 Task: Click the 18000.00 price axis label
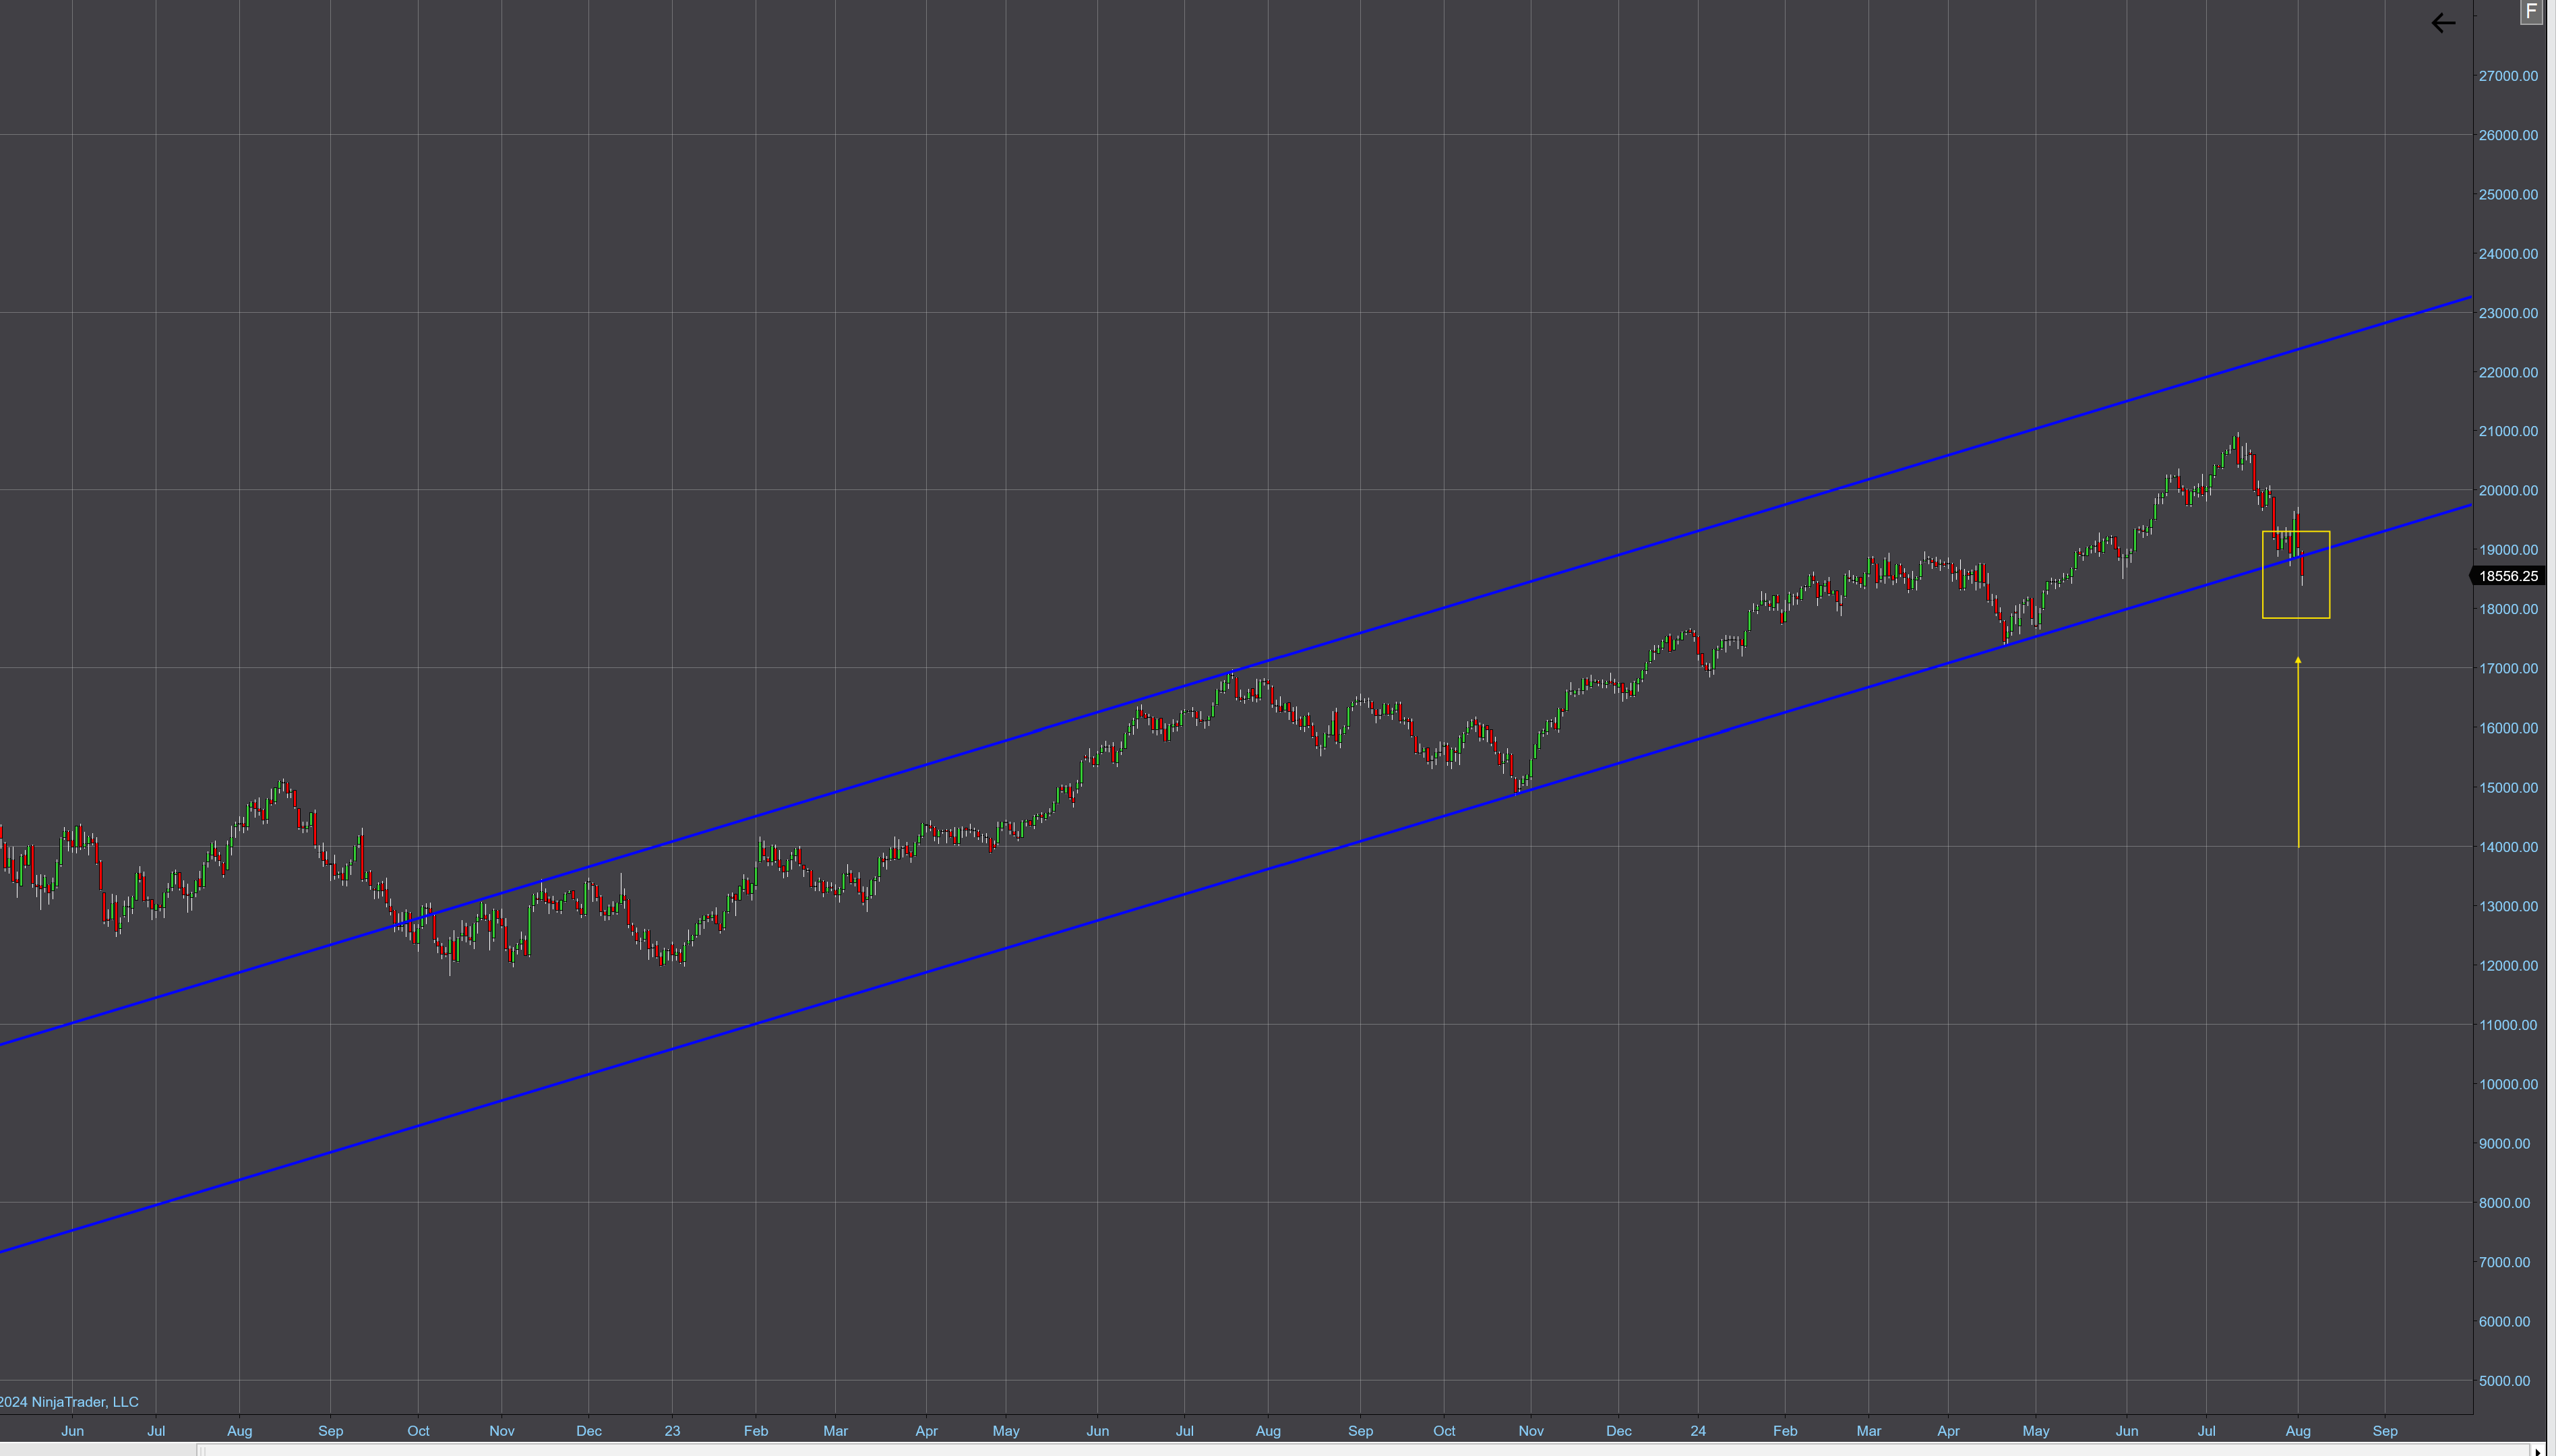2508,609
